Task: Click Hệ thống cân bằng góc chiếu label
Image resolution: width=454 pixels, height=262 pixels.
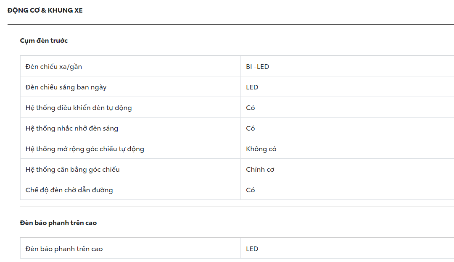Action: tap(72, 169)
